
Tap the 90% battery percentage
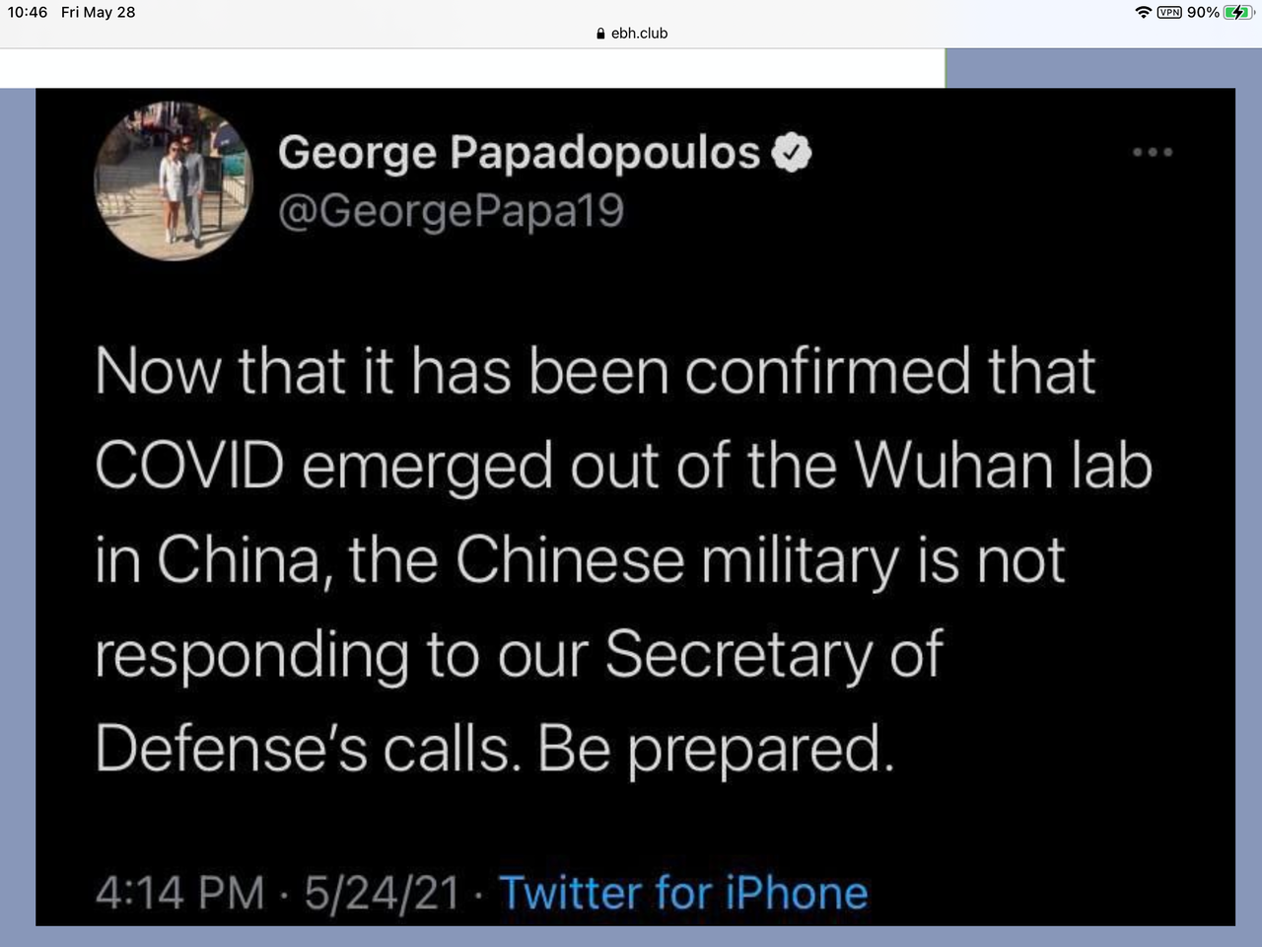click(x=1203, y=13)
